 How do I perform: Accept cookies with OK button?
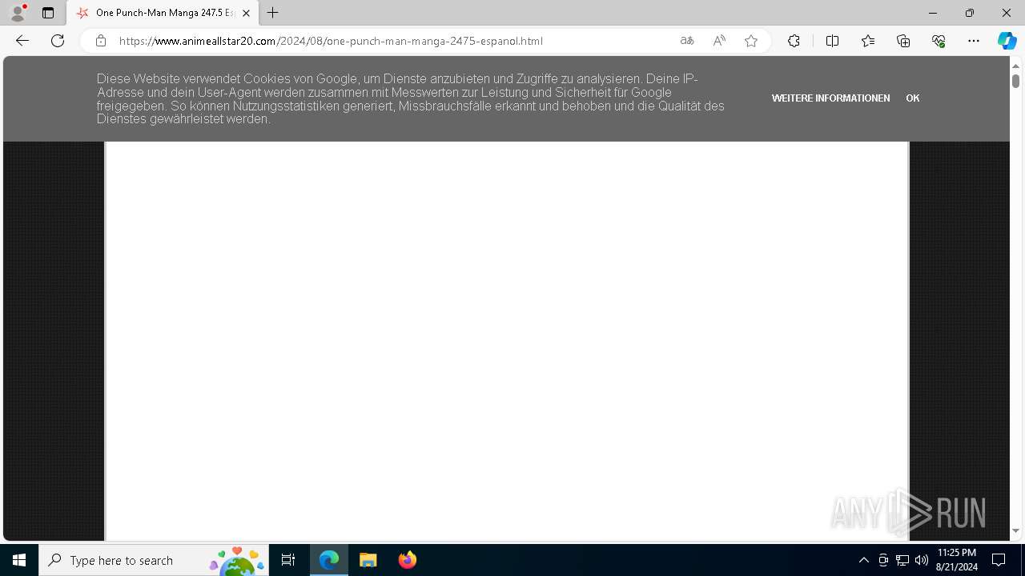(912, 98)
